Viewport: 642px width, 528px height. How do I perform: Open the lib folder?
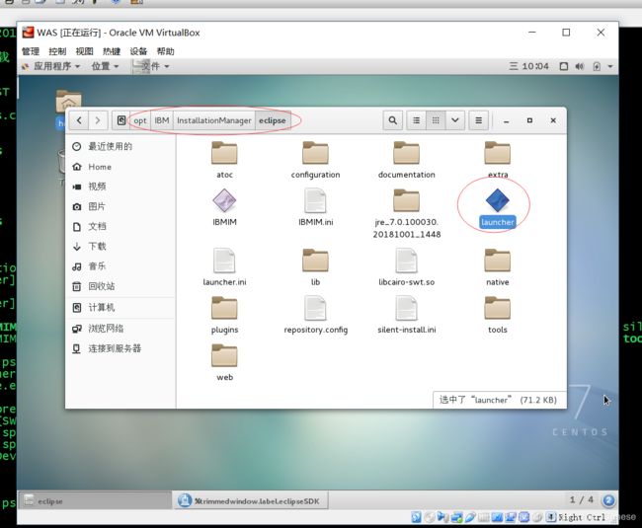pyautogui.click(x=315, y=266)
